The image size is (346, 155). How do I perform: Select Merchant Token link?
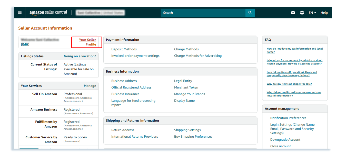coord(186,87)
